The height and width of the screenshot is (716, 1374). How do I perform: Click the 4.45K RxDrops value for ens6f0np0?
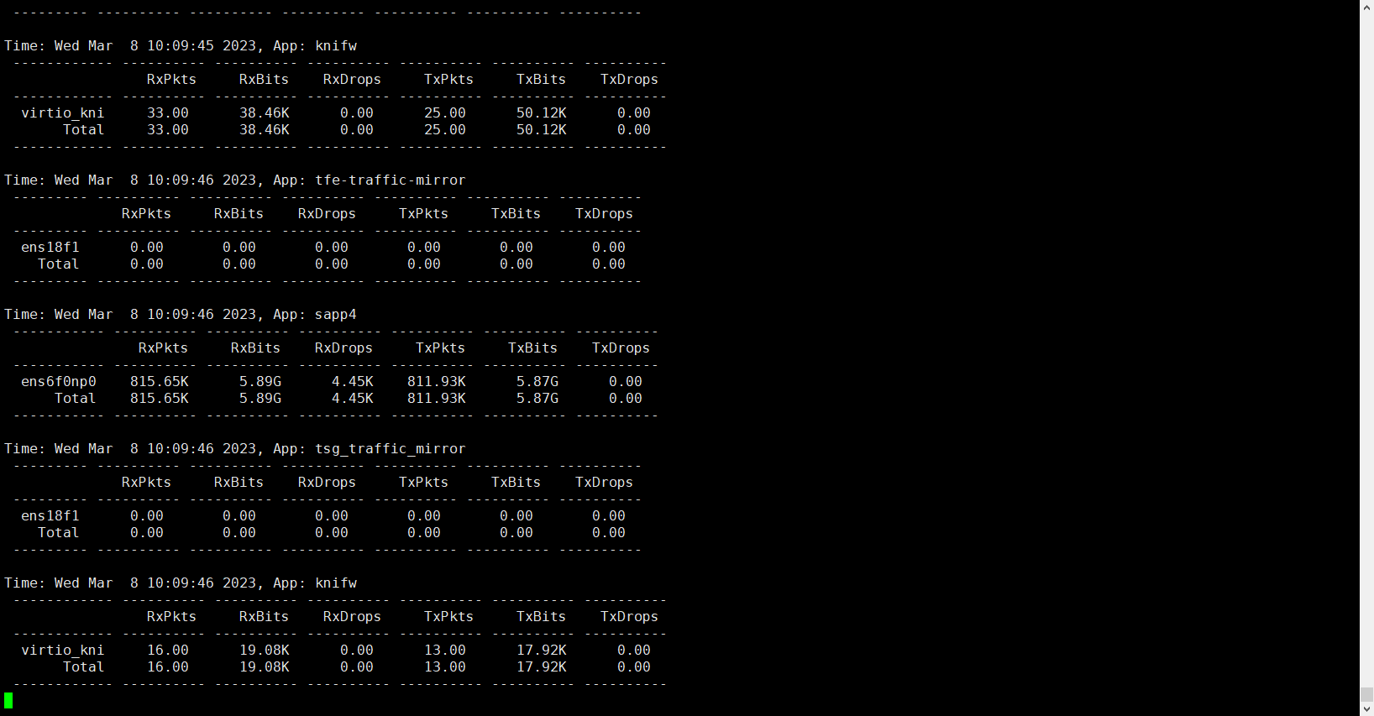coord(353,382)
